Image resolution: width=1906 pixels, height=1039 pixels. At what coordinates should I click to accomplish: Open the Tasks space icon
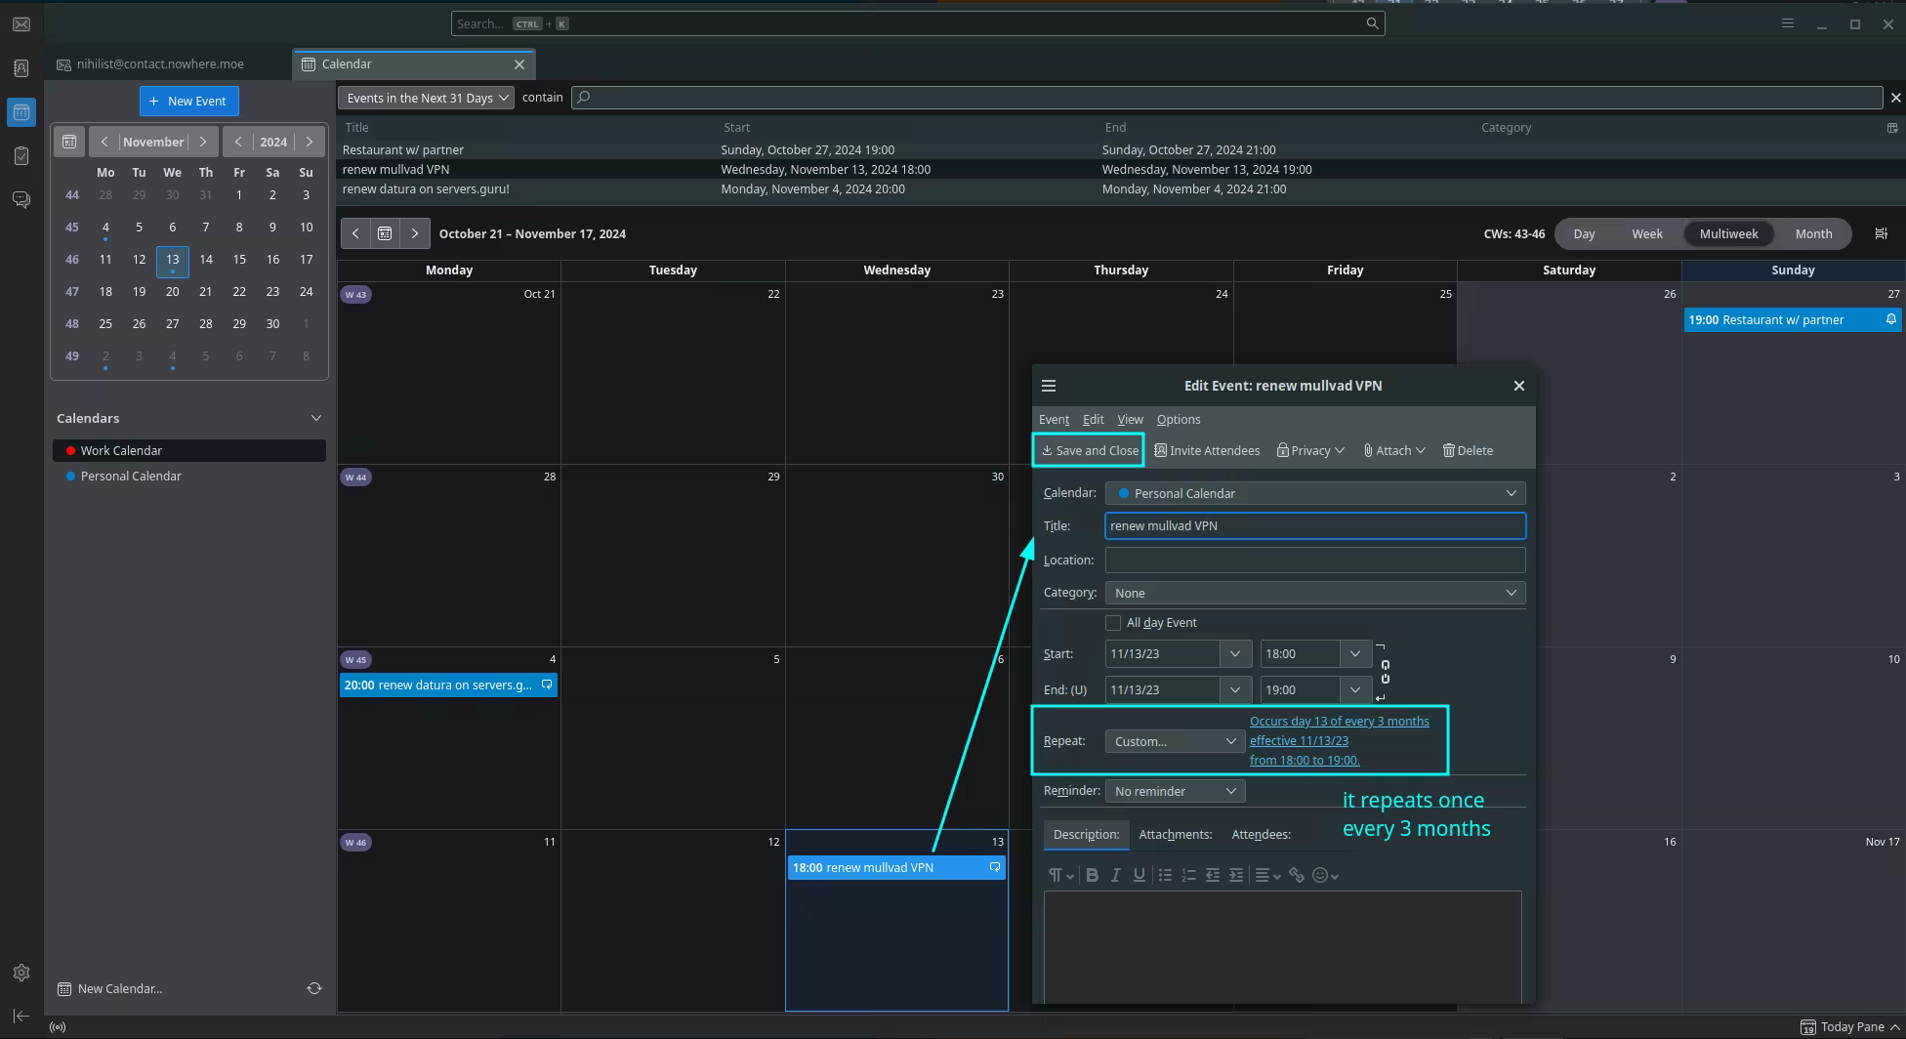pos(21,156)
